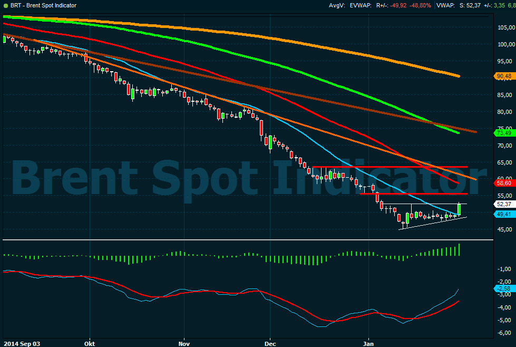516x347 pixels.
Task: Click the "95,00" price axis label
Action: coord(505,61)
